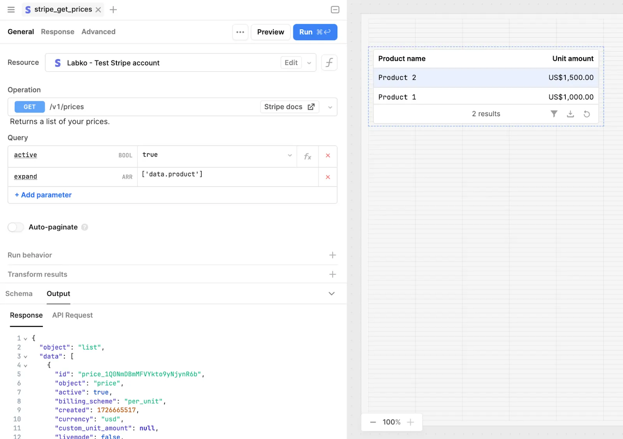
Task: Select the Product 1 table row
Action: (486, 97)
